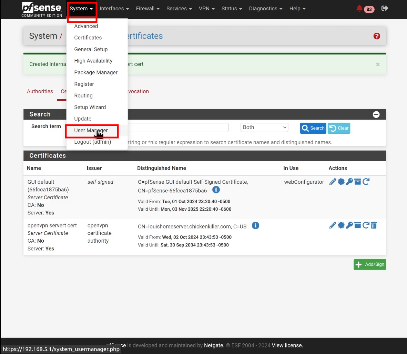The width and height of the screenshot is (407, 354).
Task: Click the openvpn servert cert name
Action: [52, 225]
